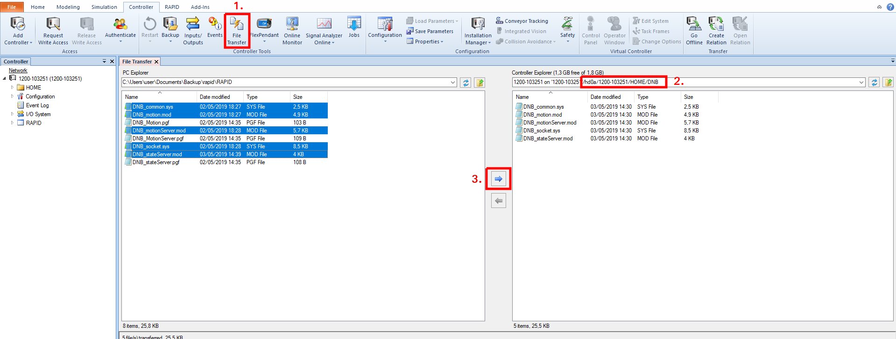Image resolution: width=896 pixels, height=339 pixels.
Task: Click Save Parameters
Action: (430, 31)
